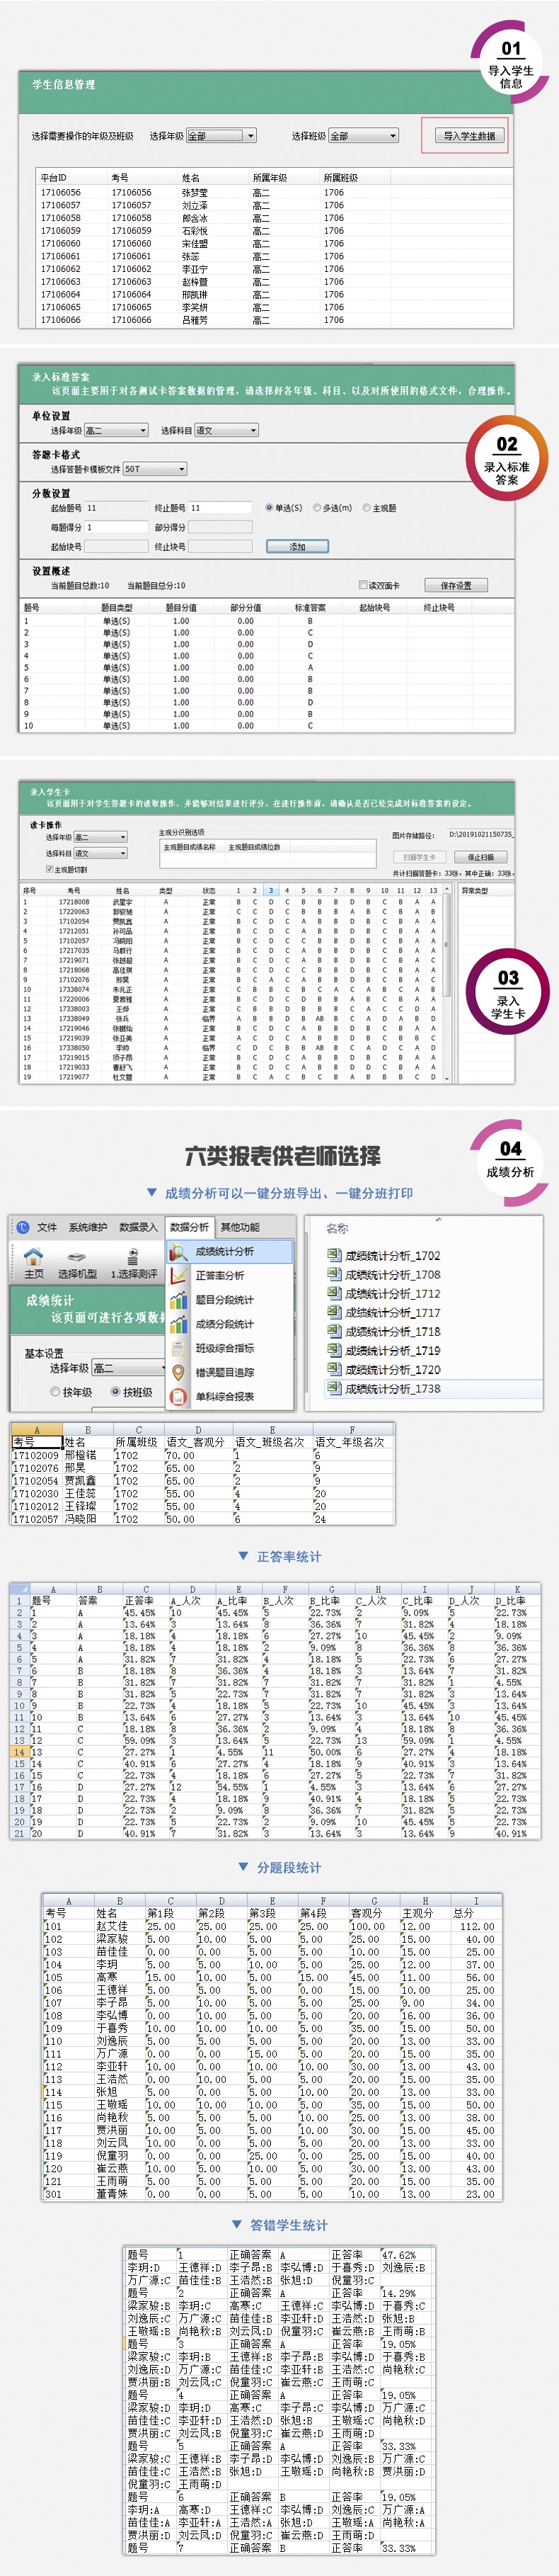Click the 导入学生数据 button
559x2576 pixels.
click(469, 136)
